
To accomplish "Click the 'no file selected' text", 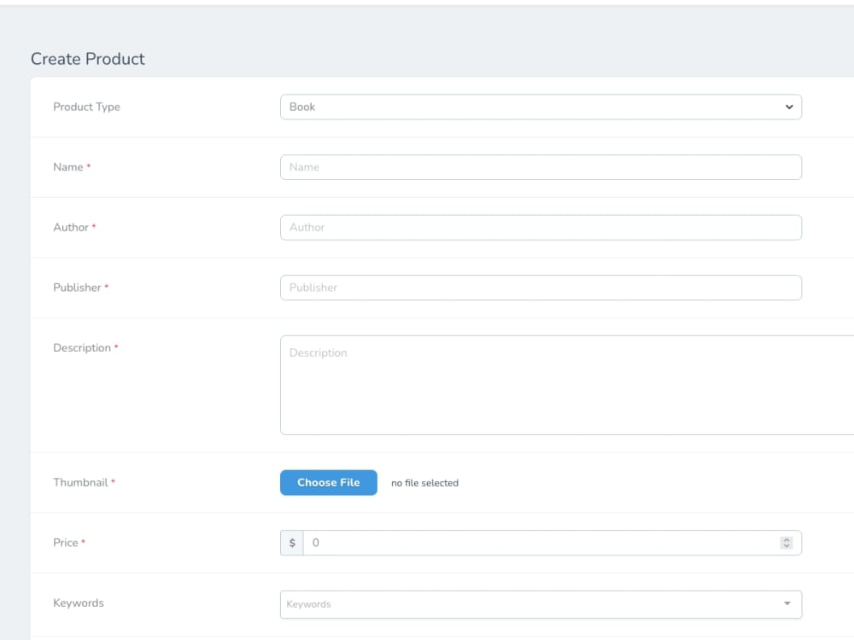I will (424, 482).
